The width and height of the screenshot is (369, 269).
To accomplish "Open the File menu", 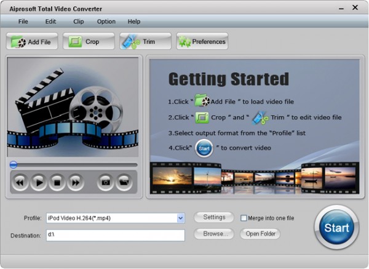I will coord(23,22).
